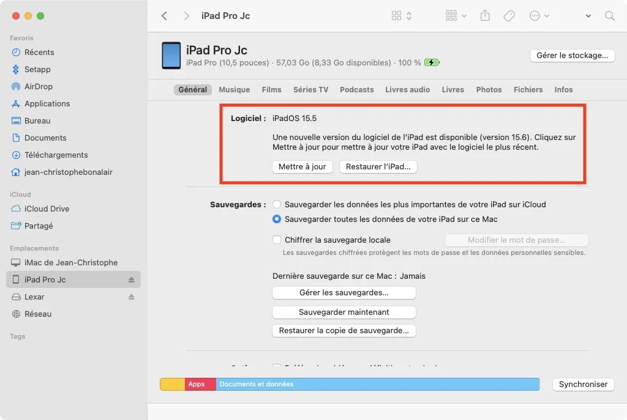Switch to the Films tab
This screenshot has width=627, height=420.
(x=271, y=90)
